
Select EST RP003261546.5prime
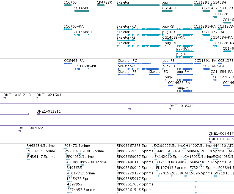[175, 193]
